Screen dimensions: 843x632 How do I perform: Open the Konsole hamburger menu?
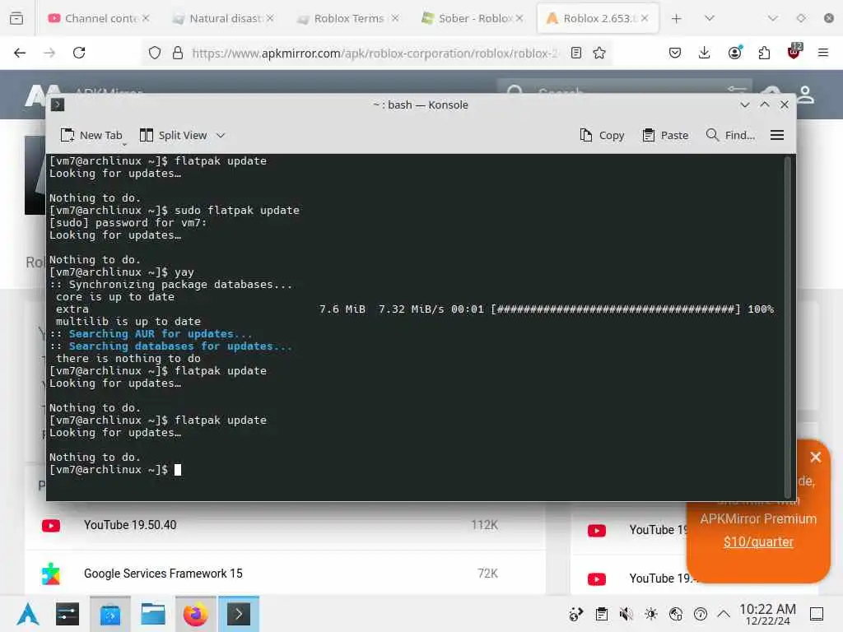777,136
